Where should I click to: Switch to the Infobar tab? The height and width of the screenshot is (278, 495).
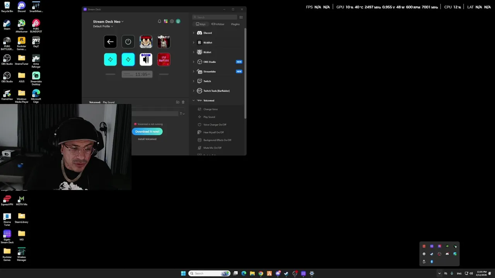tap(218, 24)
